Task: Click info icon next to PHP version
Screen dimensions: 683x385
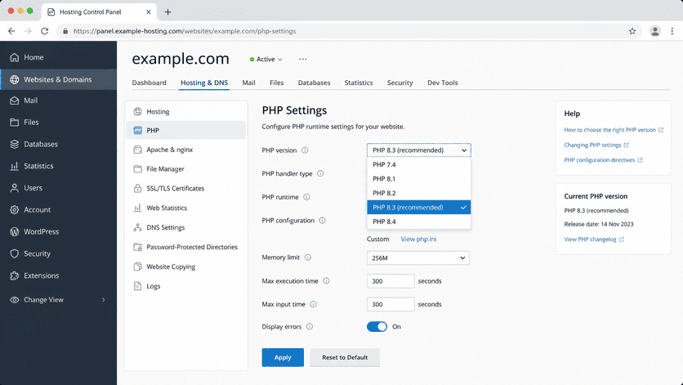Action: [305, 150]
